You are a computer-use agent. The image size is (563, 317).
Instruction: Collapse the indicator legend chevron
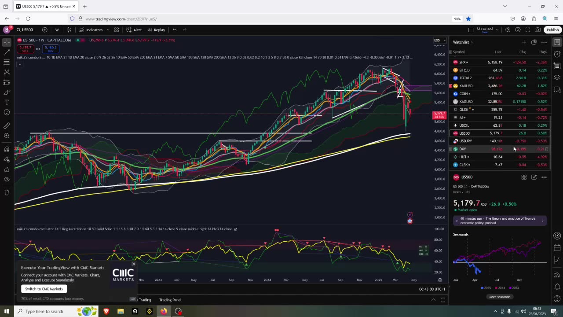tap(20, 64)
